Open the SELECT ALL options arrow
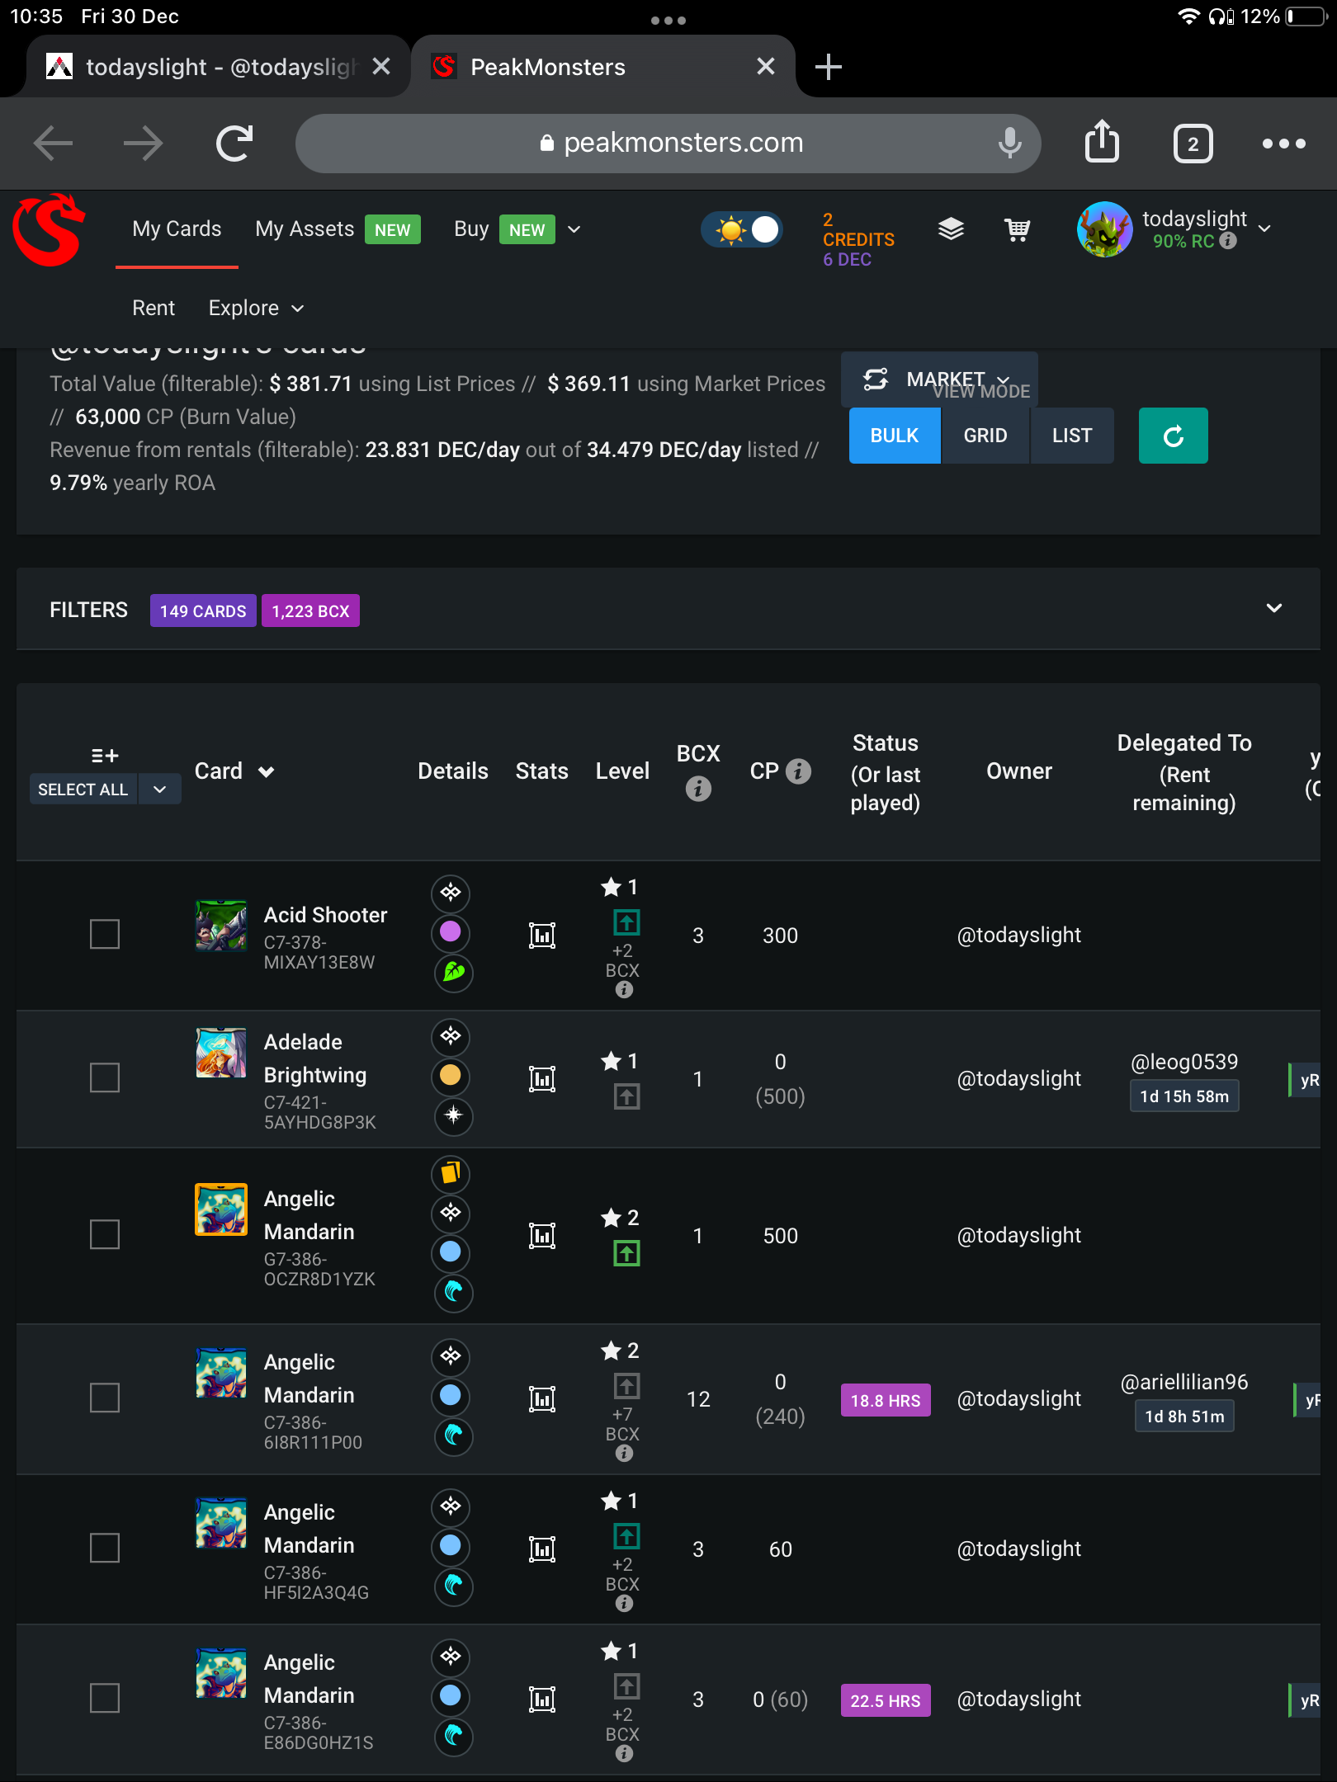 (160, 790)
